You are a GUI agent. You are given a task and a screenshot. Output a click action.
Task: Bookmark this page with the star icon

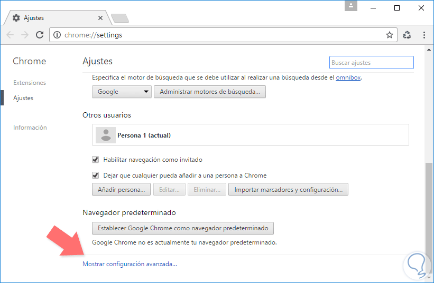coord(390,35)
